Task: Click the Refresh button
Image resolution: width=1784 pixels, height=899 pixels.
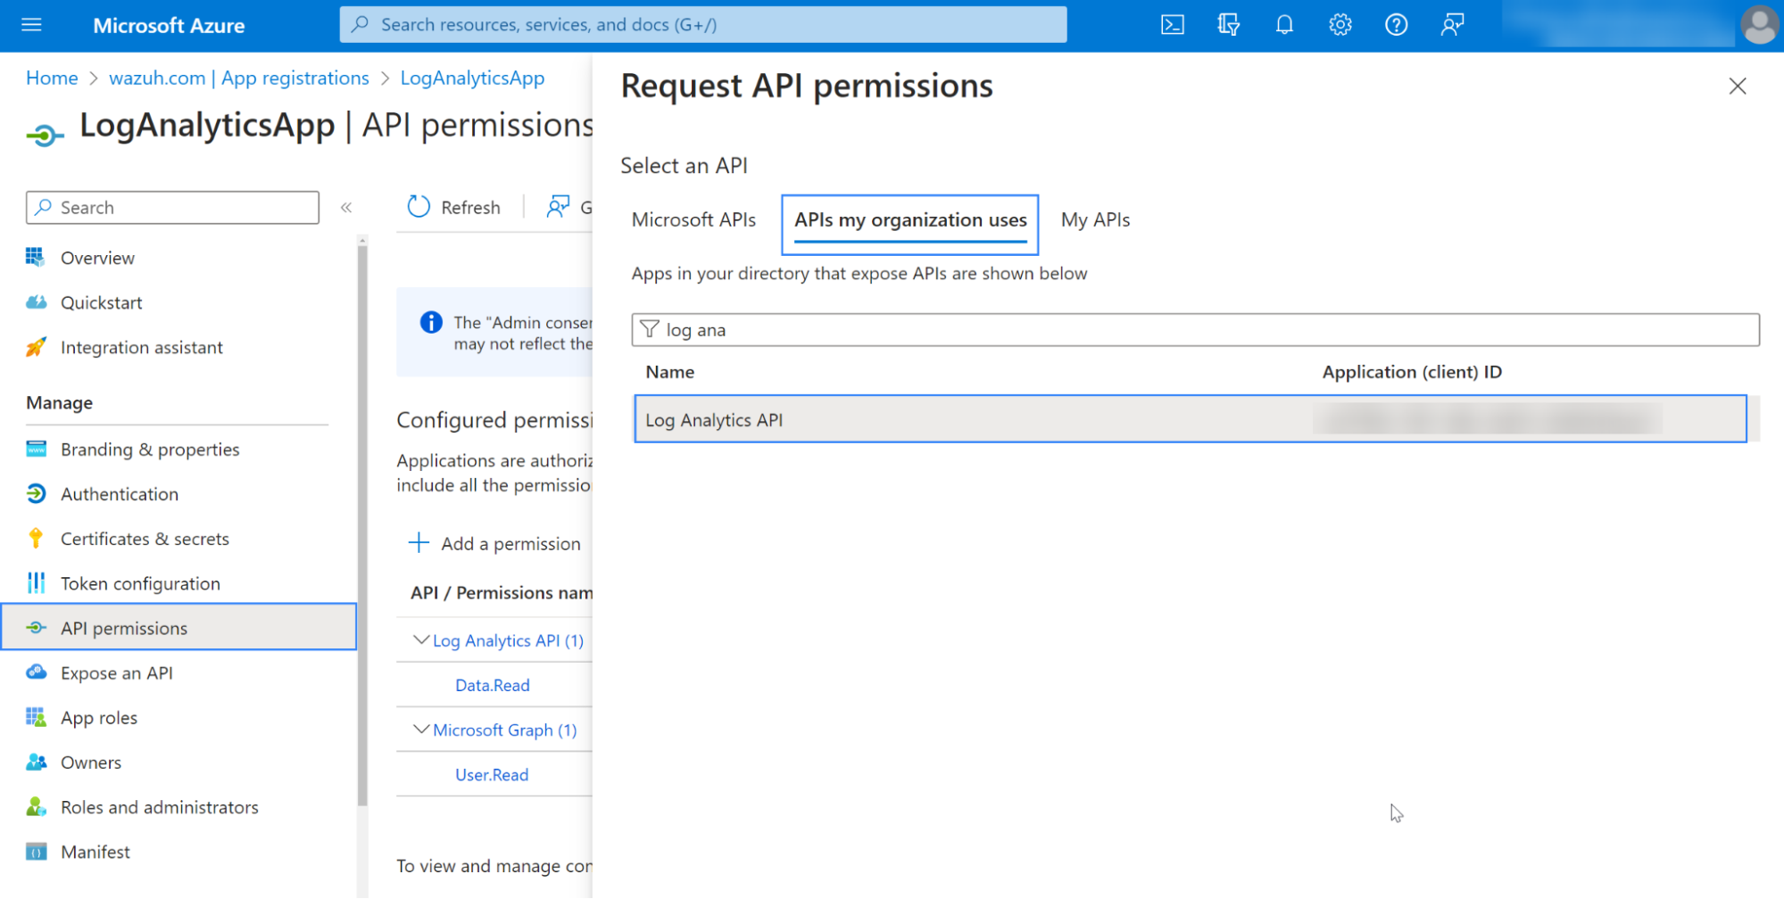Action: (x=454, y=208)
